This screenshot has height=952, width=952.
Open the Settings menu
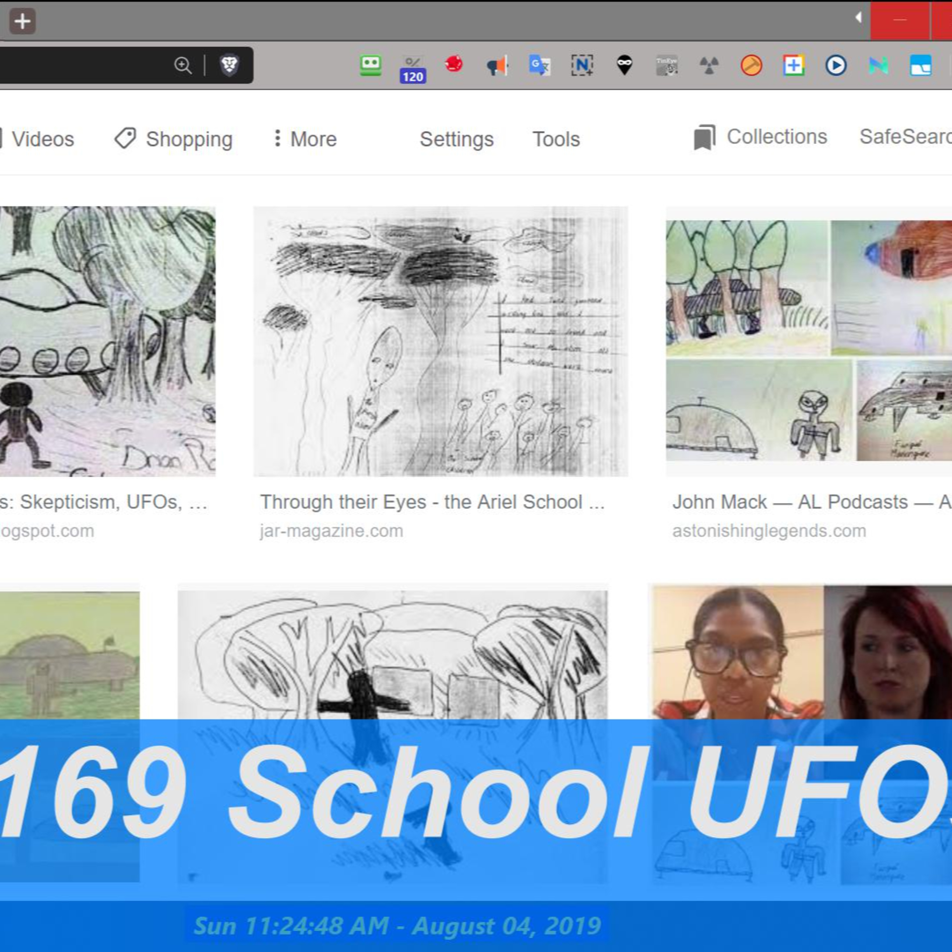pyautogui.click(x=456, y=139)
